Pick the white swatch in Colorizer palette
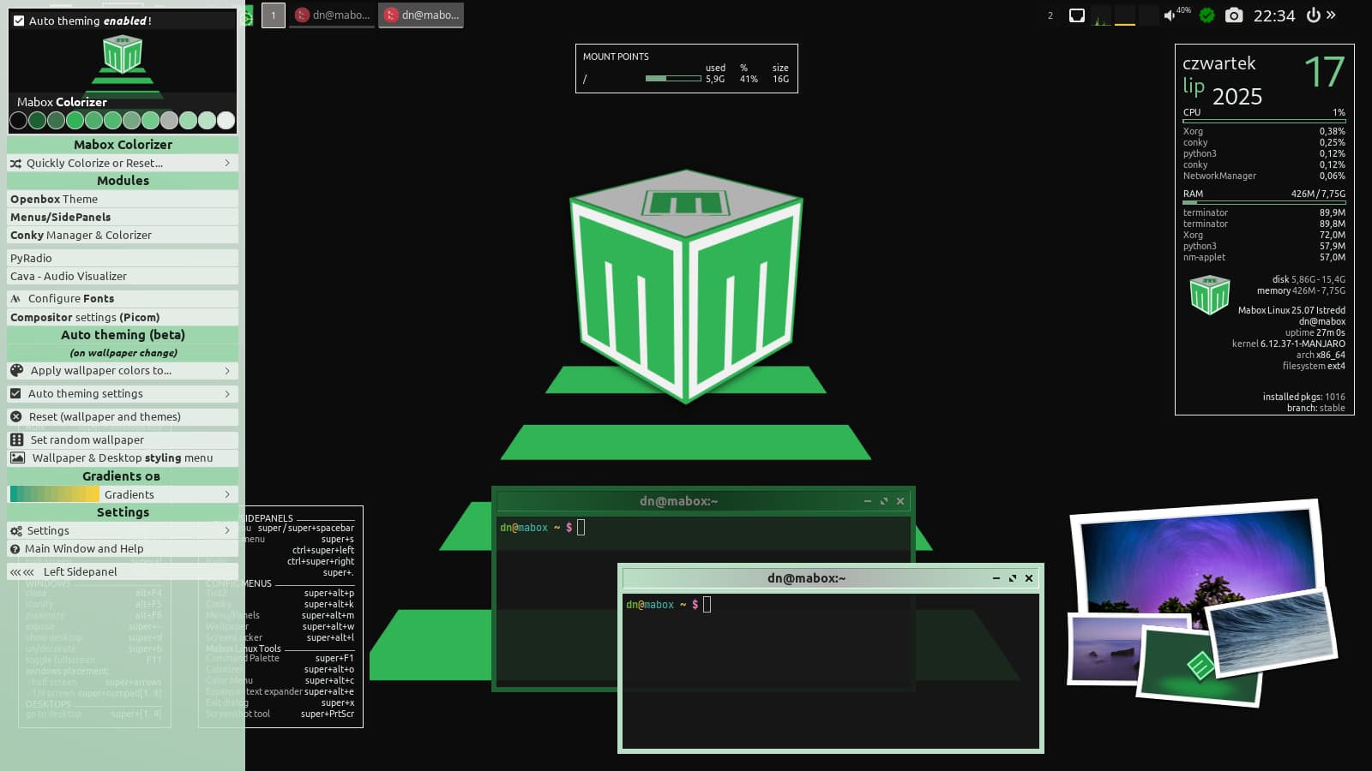1372x771 pixels. tap(226, 121)
